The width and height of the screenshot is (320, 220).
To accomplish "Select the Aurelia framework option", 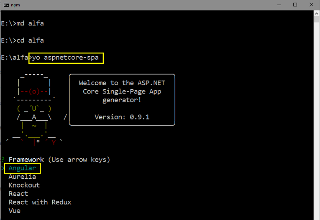I will [x=22, y=177].
